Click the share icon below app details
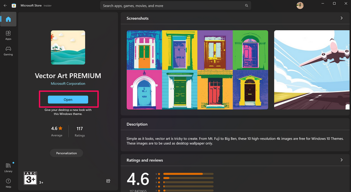 (x=108, y=181)
